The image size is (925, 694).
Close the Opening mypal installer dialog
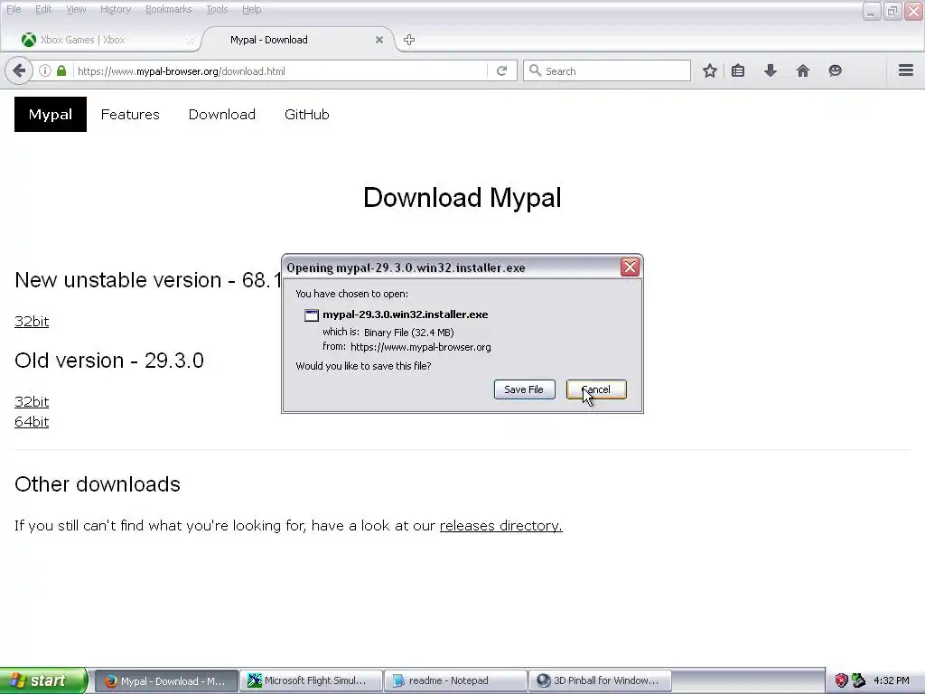click(630, 267)
